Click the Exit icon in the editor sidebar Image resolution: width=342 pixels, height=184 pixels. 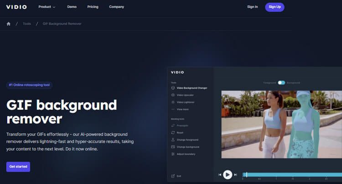[173, 176]
